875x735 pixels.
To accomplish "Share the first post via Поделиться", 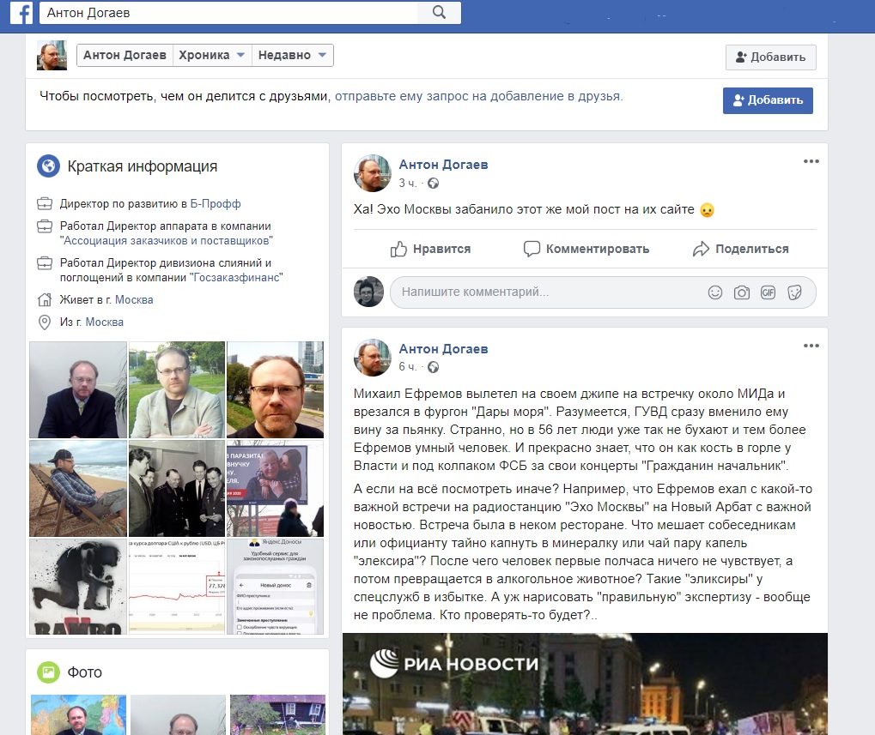I will 740,249.
